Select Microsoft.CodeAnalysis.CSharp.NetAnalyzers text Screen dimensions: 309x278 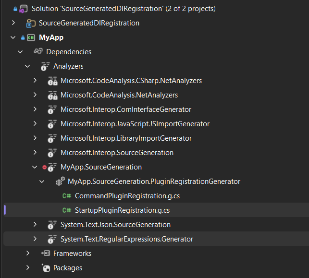click(x=131, y=81)
